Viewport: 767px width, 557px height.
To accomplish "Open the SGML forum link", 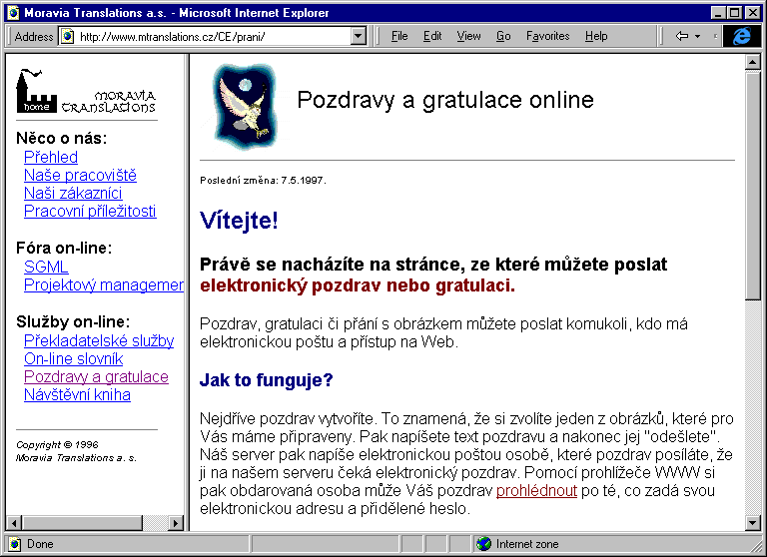I will 46,267.
